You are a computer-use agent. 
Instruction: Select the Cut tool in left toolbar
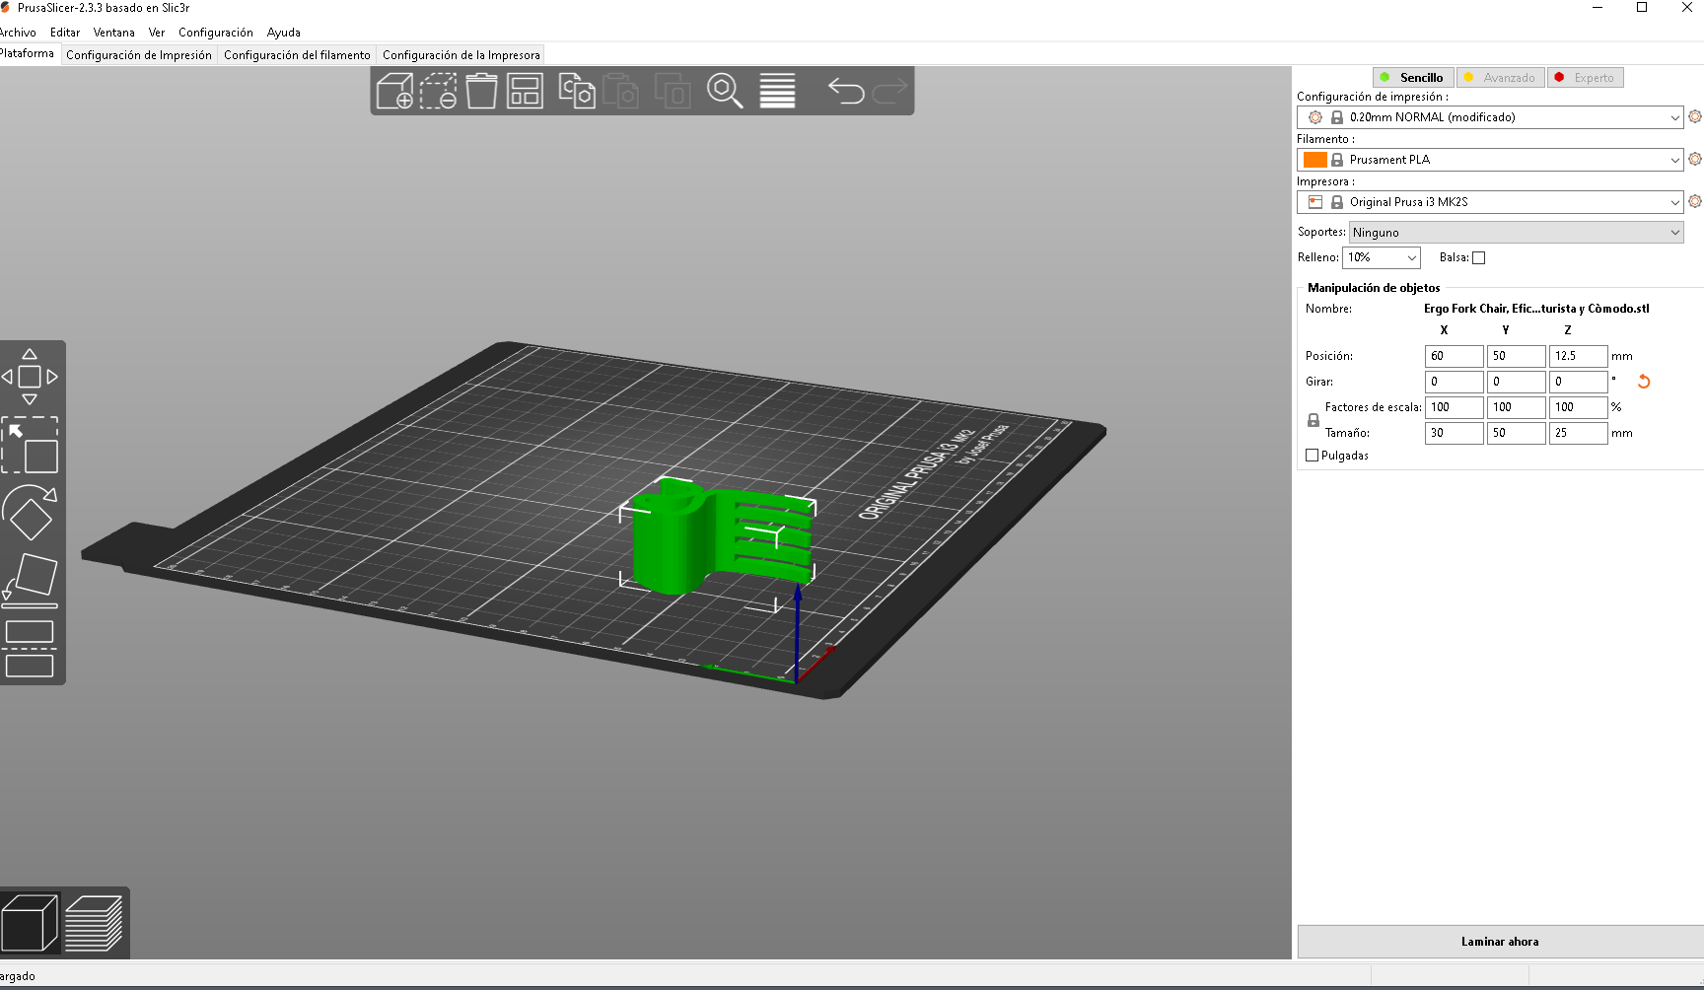click(30, 649)
